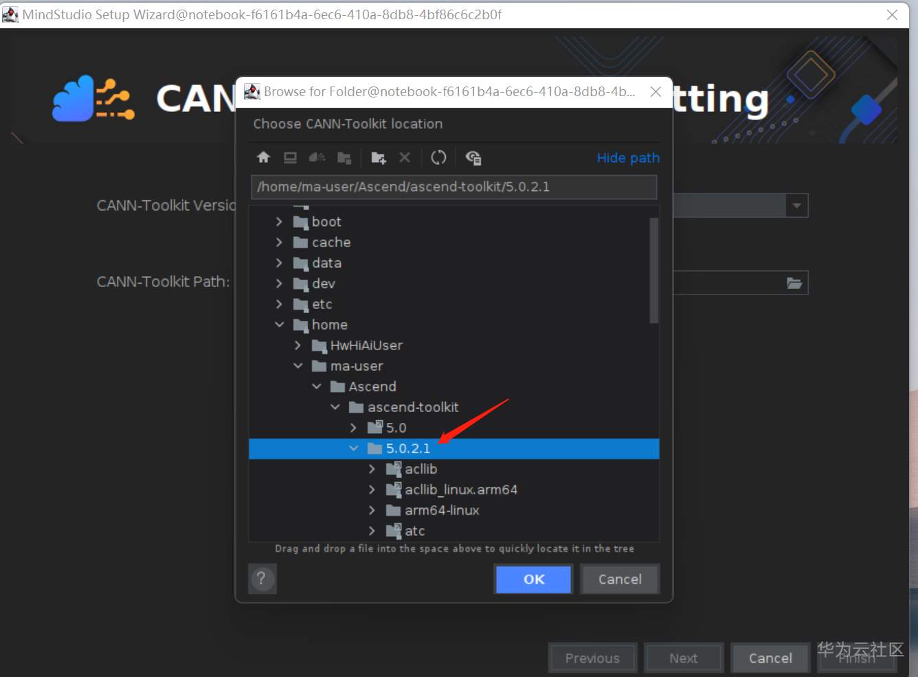Click the desktop directory toolbar icon
Screen dimensions: 918x677
290,157
